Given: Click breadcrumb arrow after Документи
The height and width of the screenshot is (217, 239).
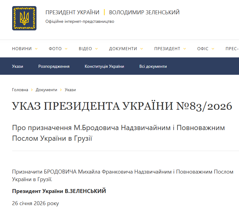Looking at the screenshot, I should click(x=61, y=90).
